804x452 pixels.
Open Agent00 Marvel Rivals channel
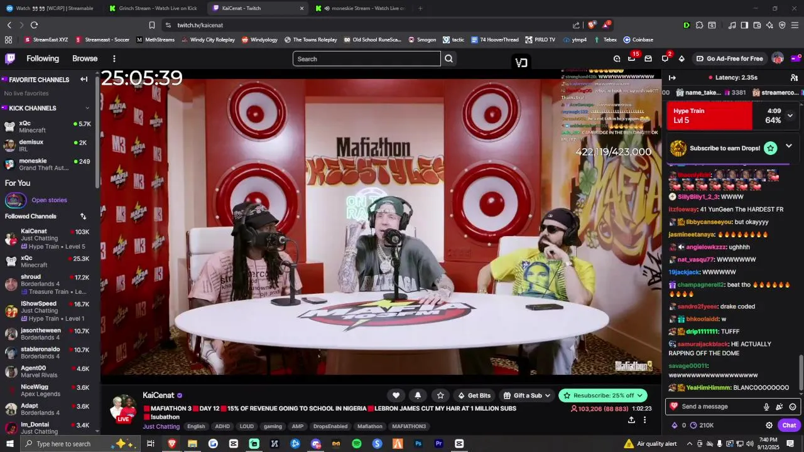click(49, 372)
